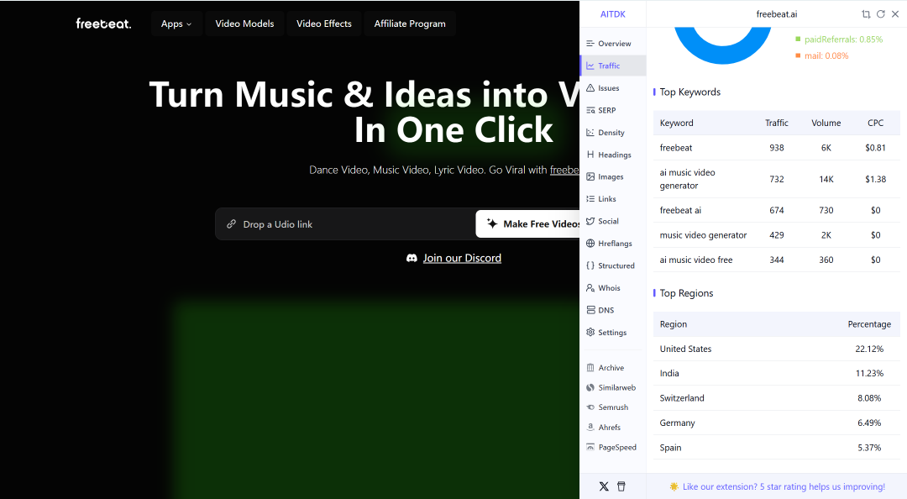Click the Overview list icon

click(590, 44)
